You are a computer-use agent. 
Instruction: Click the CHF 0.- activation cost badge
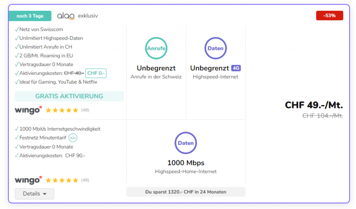(96, 73)
